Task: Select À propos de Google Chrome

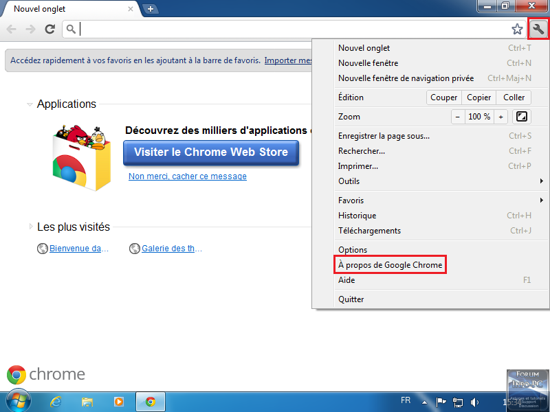Action: (390, 265)
